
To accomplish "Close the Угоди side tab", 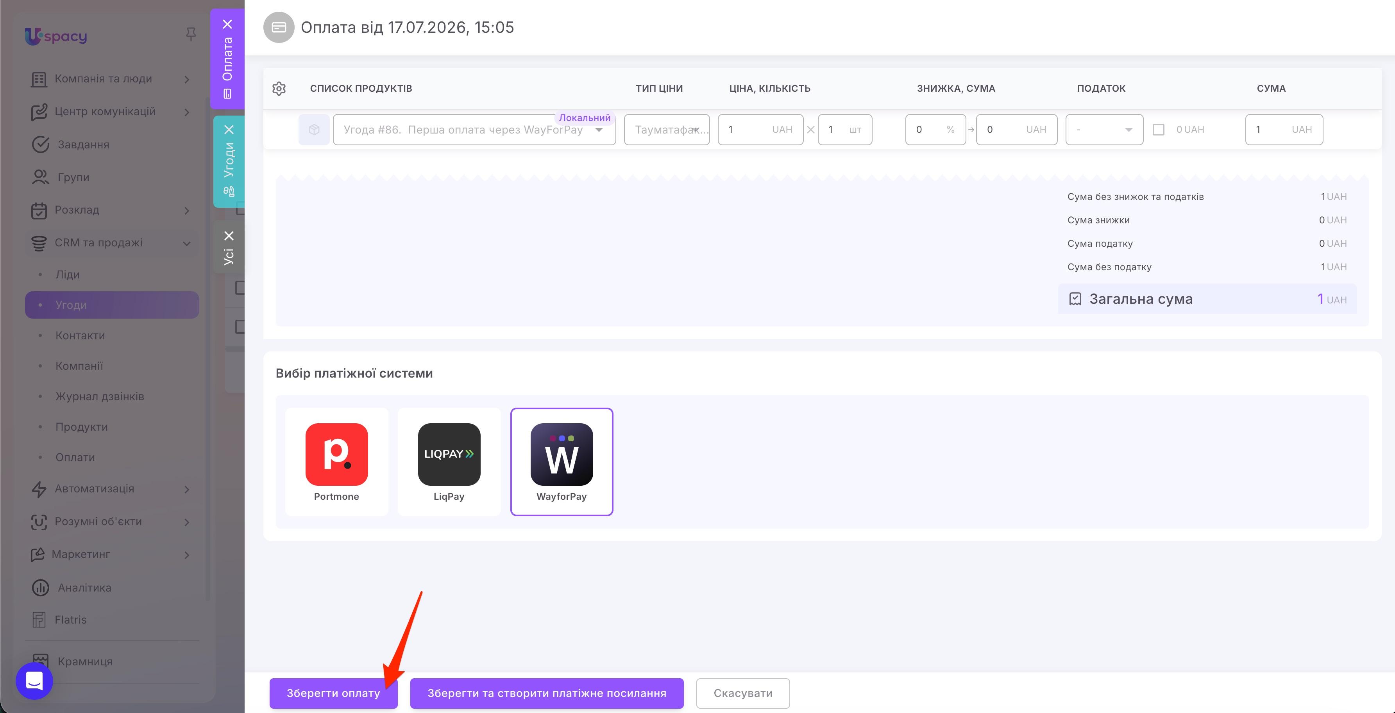I will [229, 130].
